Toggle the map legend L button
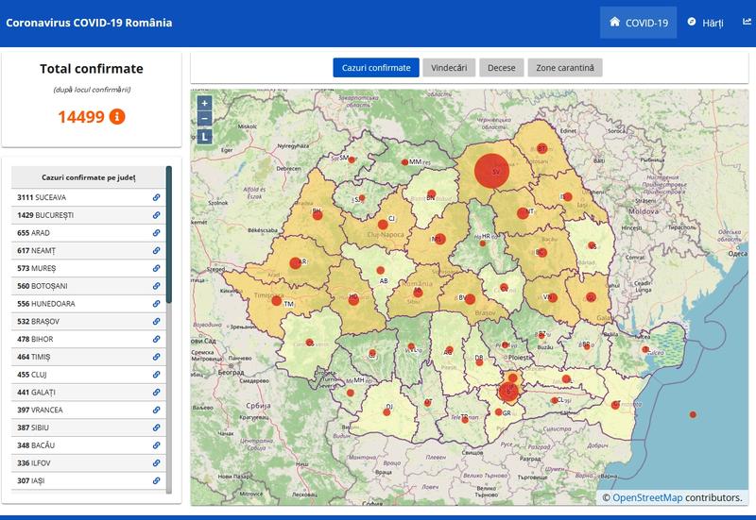 (x=205, y=136)
